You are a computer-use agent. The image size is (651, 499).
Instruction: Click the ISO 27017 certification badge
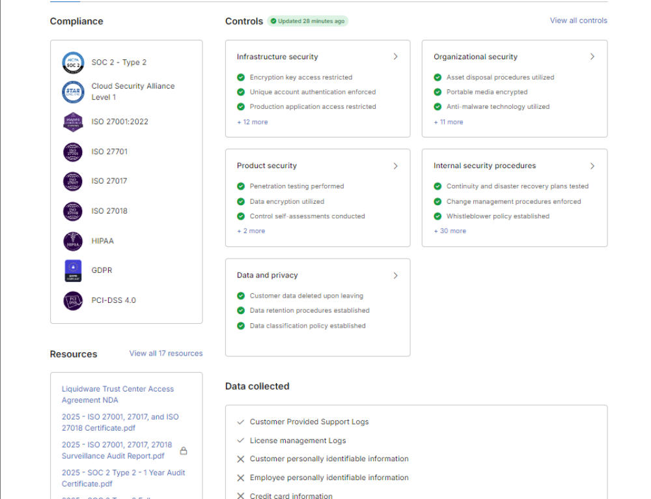[73, 181]
